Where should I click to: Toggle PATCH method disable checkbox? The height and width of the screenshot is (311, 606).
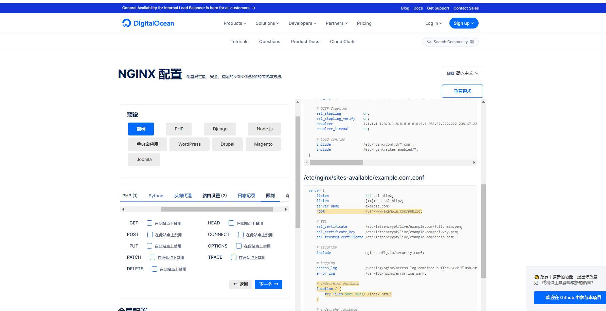[x=153, y=257]
